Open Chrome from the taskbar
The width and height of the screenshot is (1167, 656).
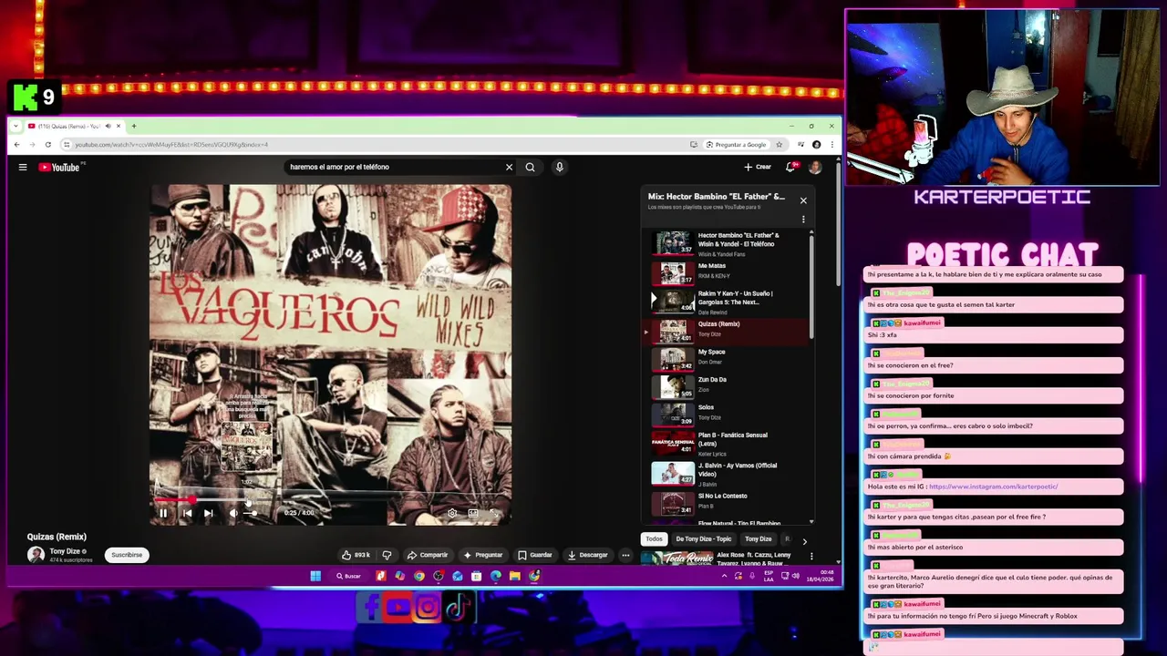419,576
